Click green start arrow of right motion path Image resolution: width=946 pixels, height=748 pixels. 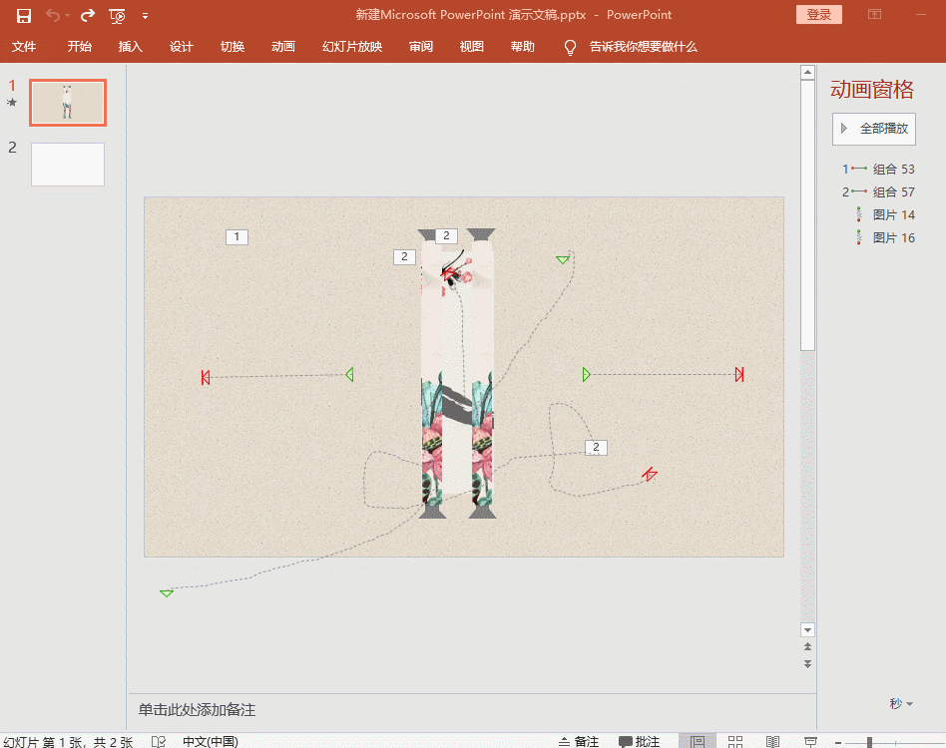587,375
